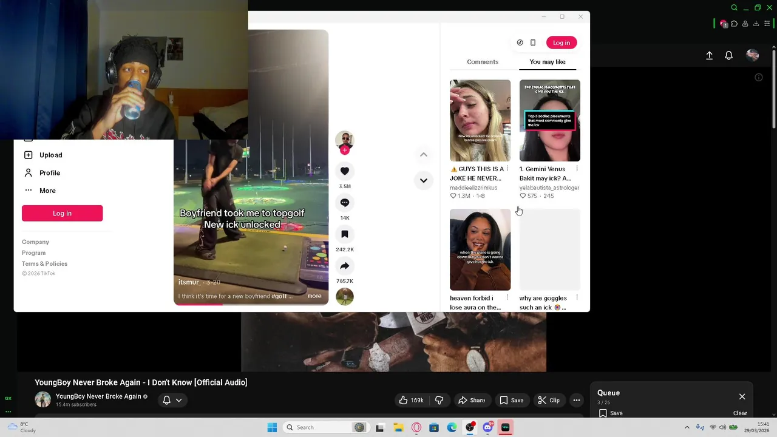Seek the TikTok video progress bar
Screen dimensions: 777x437
(251, 303)
